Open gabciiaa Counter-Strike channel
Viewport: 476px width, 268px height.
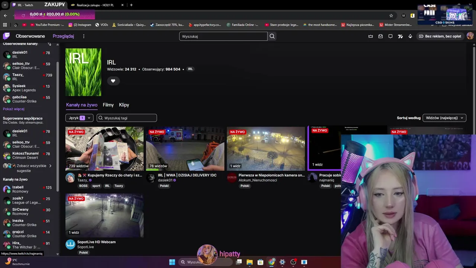click(28, 99)
